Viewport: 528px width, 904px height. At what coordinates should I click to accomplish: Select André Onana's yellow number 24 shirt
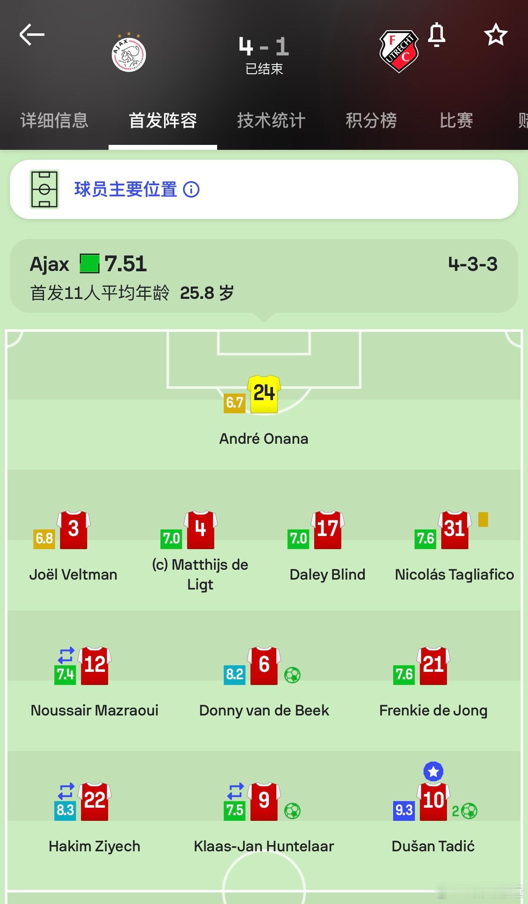tap(264, 394)
